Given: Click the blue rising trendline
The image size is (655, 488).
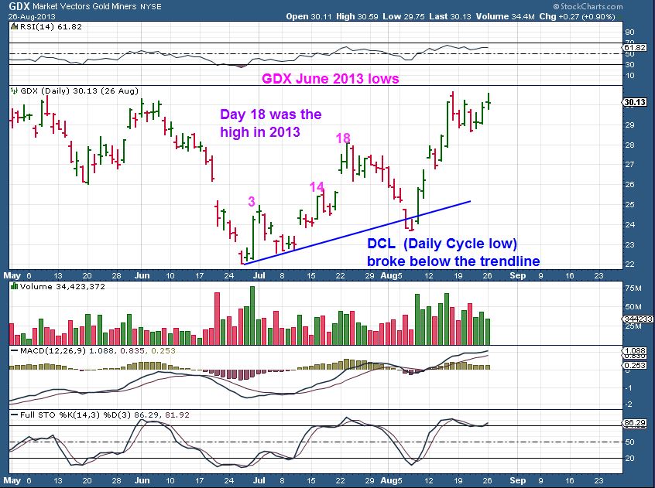Looking at the screenshot, I should [x=357, y=233].
